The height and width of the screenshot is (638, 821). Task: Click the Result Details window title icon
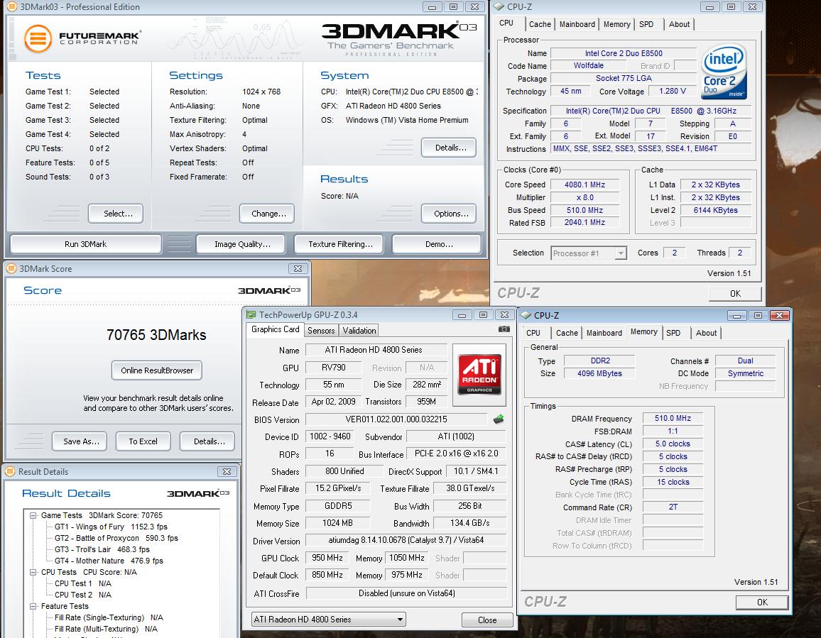tap(10, 471)
